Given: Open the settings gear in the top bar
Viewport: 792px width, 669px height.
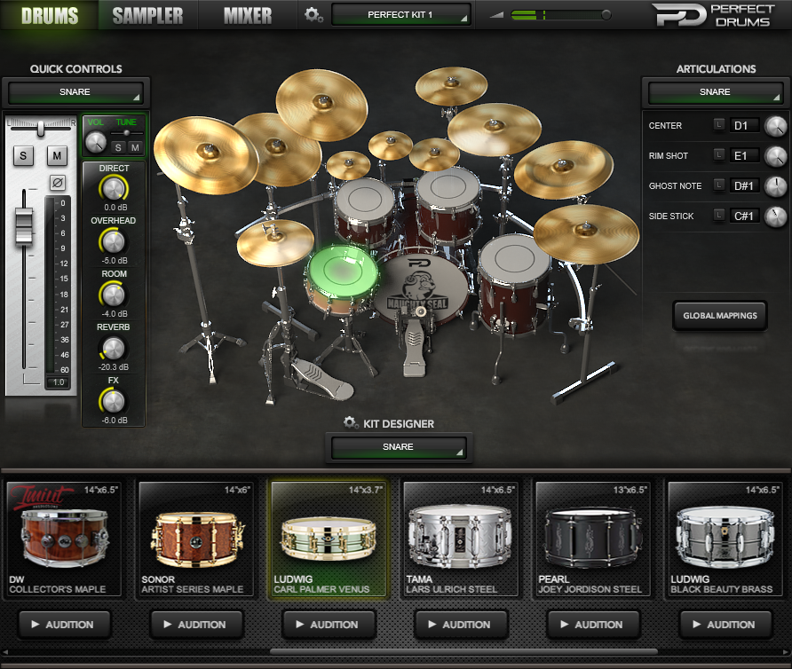Looking at the screenshot, I should tap(313, 15).
